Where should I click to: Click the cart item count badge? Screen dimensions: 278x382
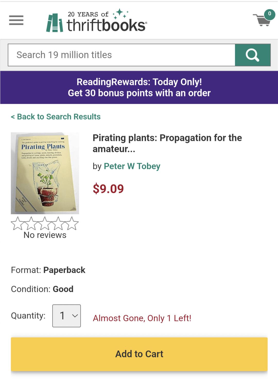(x=270, y=14)
